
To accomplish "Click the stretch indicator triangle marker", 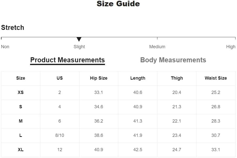I will pos(79,39).
